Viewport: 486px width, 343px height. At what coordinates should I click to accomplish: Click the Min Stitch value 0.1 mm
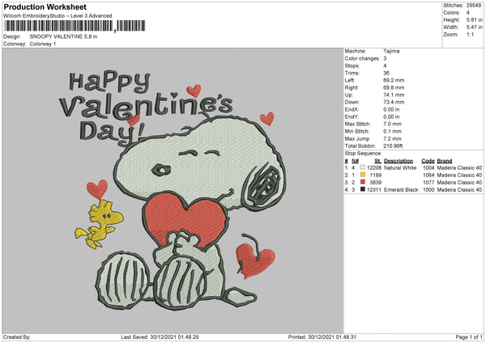(x=392, y=131)
